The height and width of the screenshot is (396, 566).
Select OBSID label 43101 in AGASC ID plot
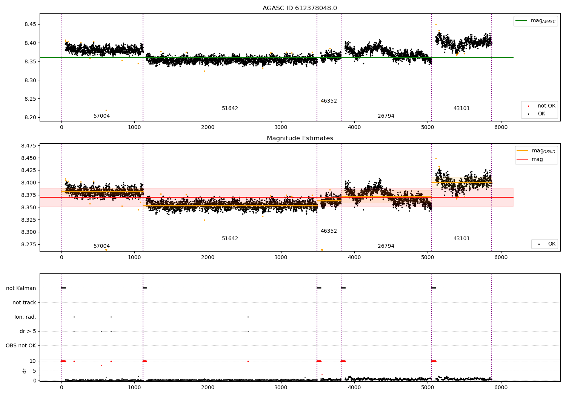click(461, 109)
